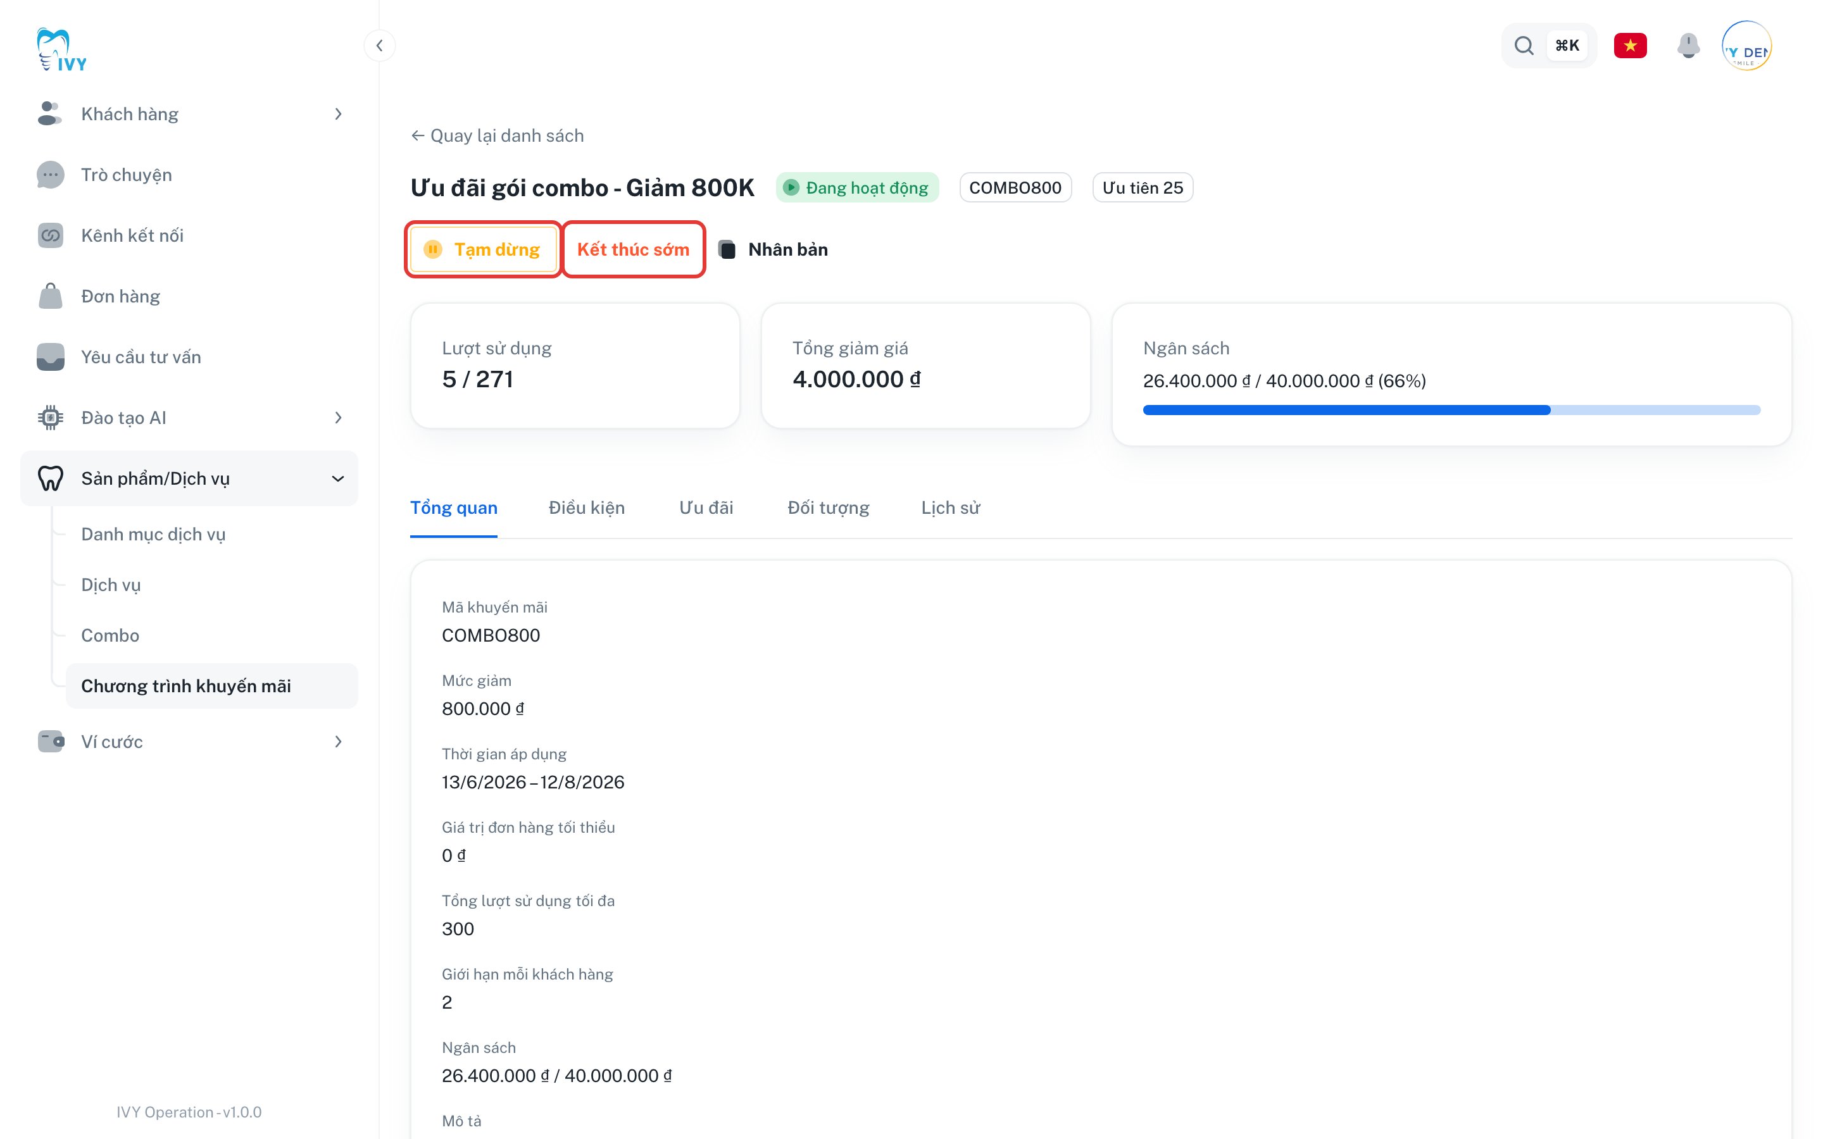Select Dịch vụ submenu item
This screenshot has height=1139, width=1823.
211,585
